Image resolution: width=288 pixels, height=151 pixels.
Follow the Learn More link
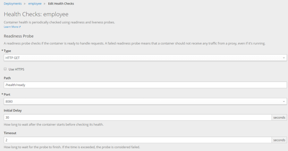click(11, 27)
